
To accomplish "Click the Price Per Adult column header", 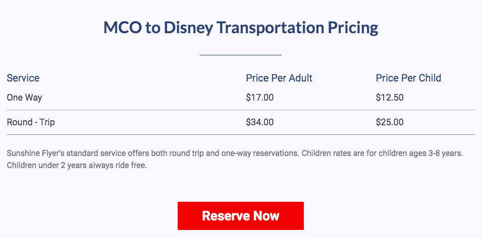I will (279, 78).
